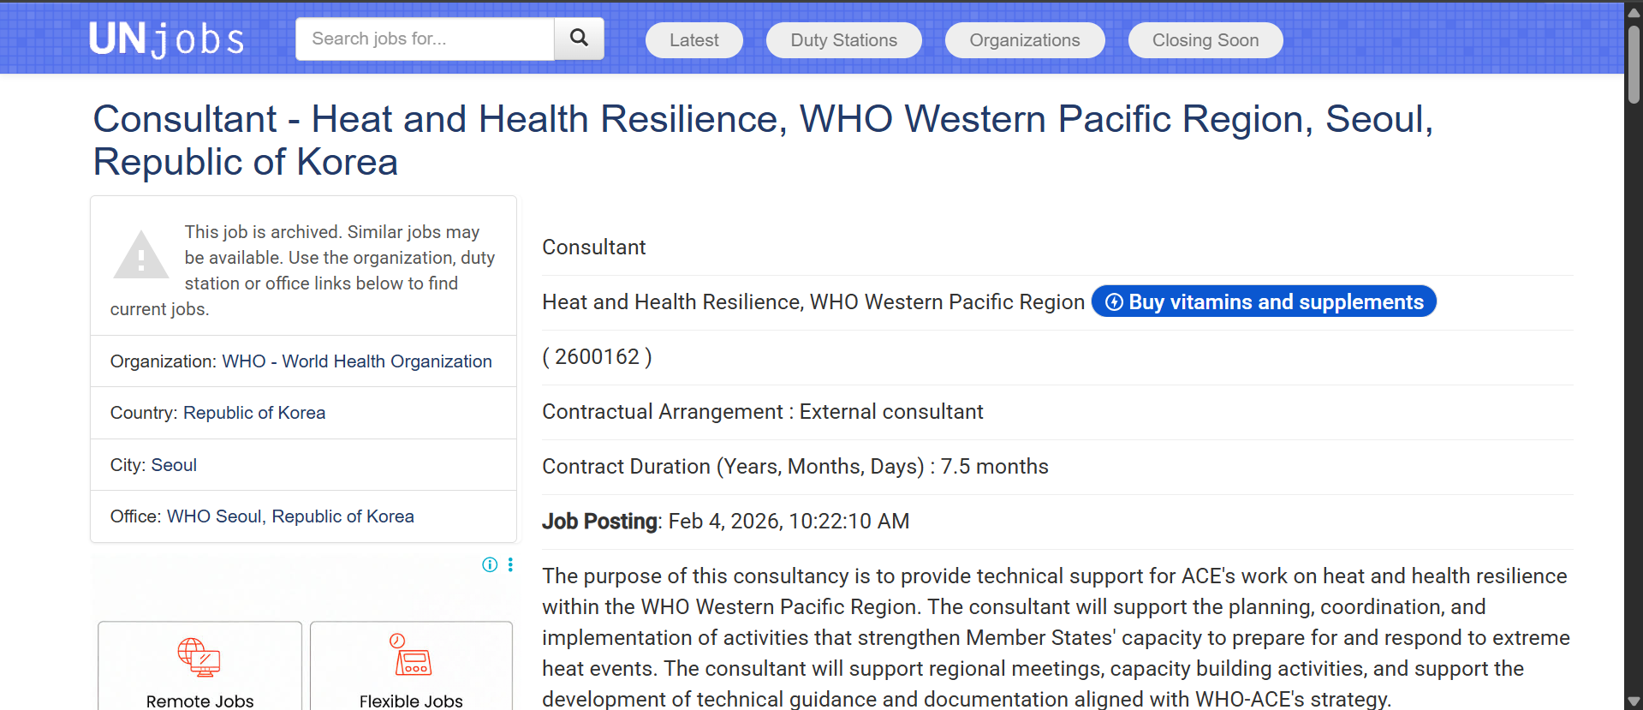Go to the Organizations page
The width and height of the screenshot is (1643, 710).
coord(1024,40)
